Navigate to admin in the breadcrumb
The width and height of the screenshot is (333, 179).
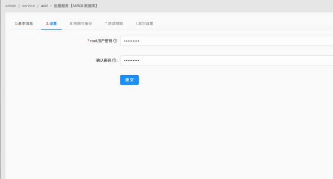click(10, 6)
